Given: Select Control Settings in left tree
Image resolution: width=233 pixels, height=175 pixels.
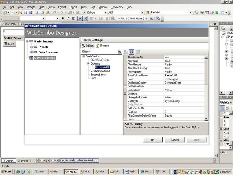Looking at the screenshot, I should coord(44,58).
